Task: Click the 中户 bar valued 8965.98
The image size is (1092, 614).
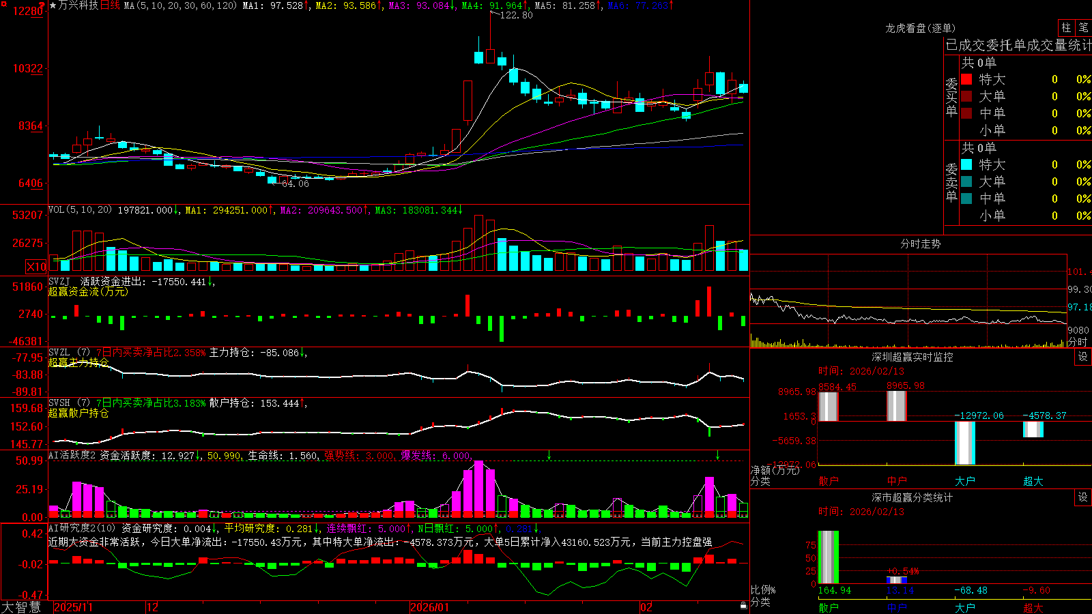Action: [x=896, y=406]
